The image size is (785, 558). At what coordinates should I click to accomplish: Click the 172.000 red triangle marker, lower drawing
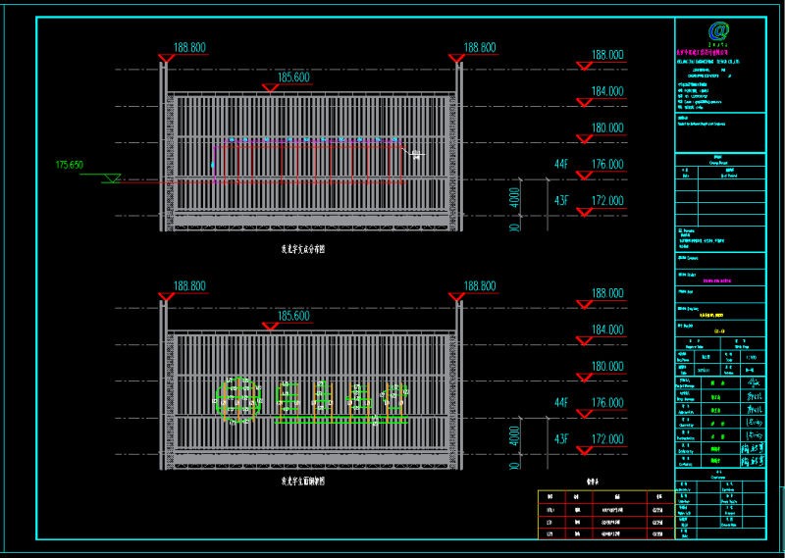pos(583,451)
